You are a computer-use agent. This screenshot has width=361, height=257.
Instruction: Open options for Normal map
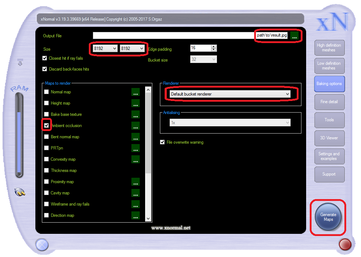coord(135,92)
